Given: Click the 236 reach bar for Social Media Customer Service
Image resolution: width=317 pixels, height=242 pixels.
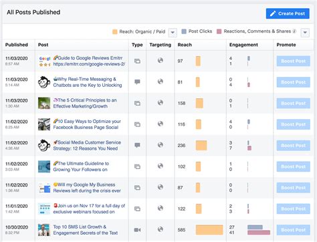Looking at the screenshot, I should [201, 145].
